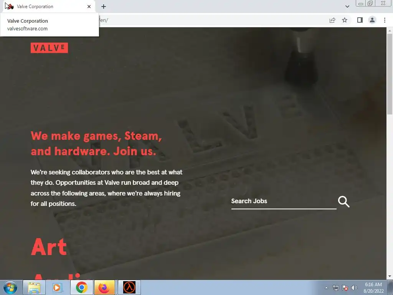Screen dimensions: 393x295
Task: Open Windows Explorer from the taskbar
Action: (x=34, y=287)
